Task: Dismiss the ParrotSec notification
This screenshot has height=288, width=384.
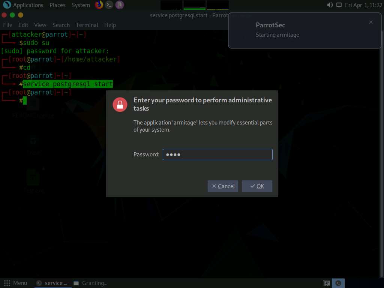Action: [371, 22]
